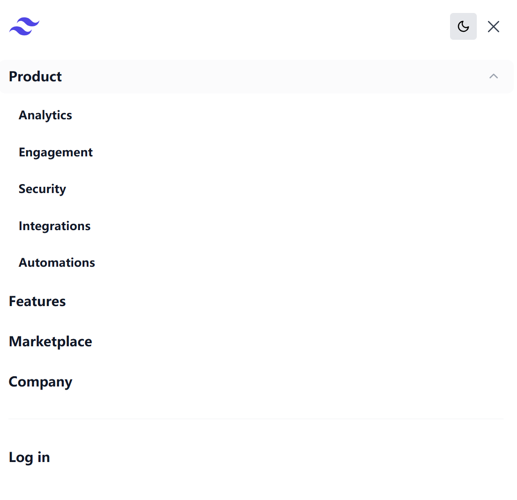
Task: Return home via the header logo
Action: coord(24,26)
